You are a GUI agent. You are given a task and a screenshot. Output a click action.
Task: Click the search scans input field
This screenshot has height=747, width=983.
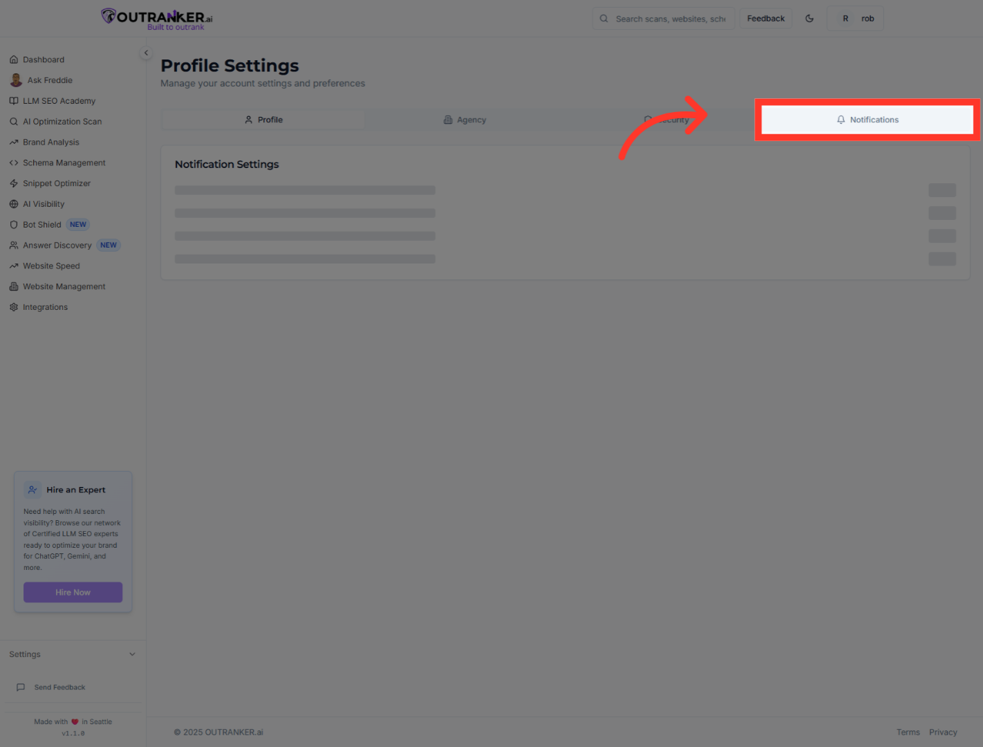(664, 18)
